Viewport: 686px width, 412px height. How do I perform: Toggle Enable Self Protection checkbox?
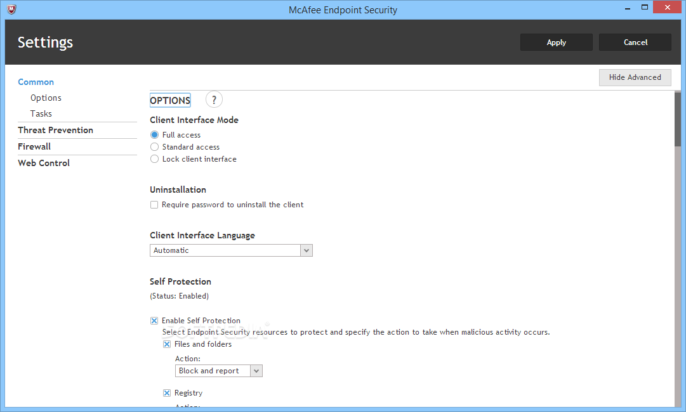(154, 321)
